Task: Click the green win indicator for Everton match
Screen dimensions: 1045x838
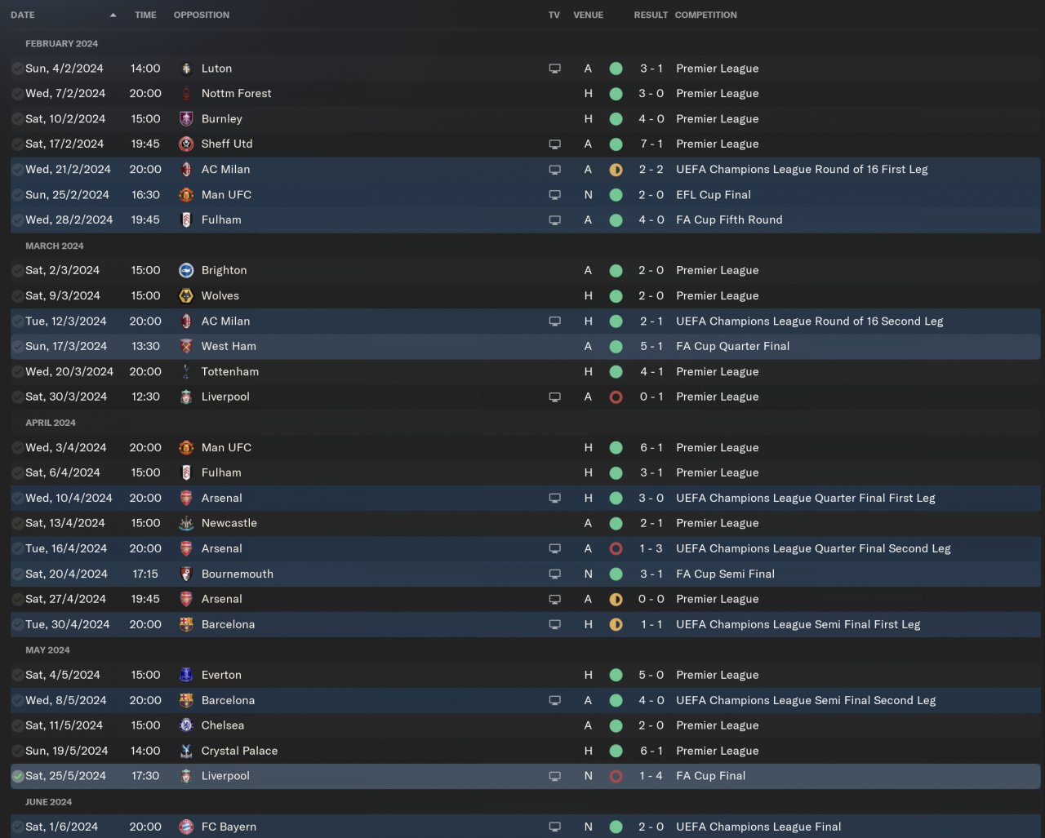Action: click(616, 676)
